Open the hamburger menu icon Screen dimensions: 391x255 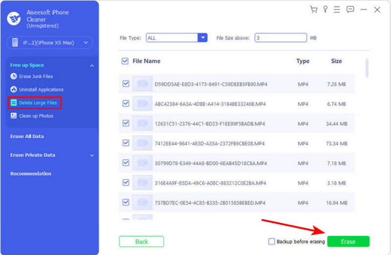tap(338, 10)
